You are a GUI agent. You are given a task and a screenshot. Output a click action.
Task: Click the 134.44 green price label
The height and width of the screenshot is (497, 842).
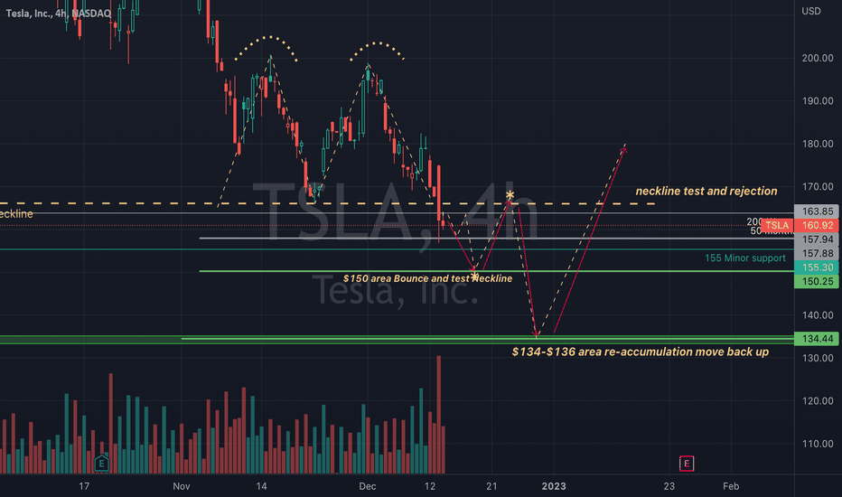(817, 339)
